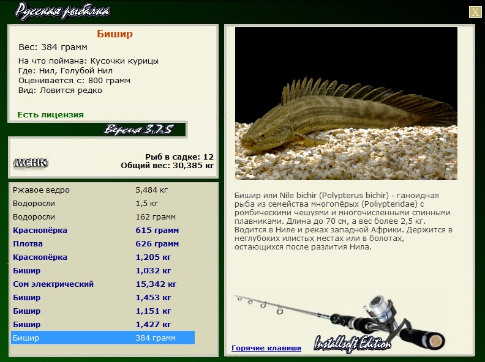The image size is (485, 362).
Task: Select the Ржавое ведро row
Action: [103, 190]
